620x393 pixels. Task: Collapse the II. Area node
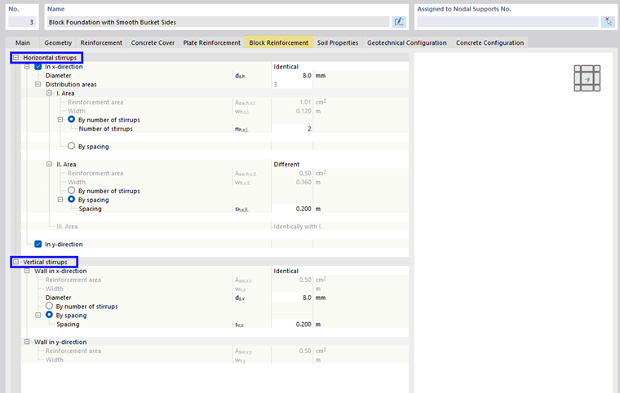click(x=49, y=164)
